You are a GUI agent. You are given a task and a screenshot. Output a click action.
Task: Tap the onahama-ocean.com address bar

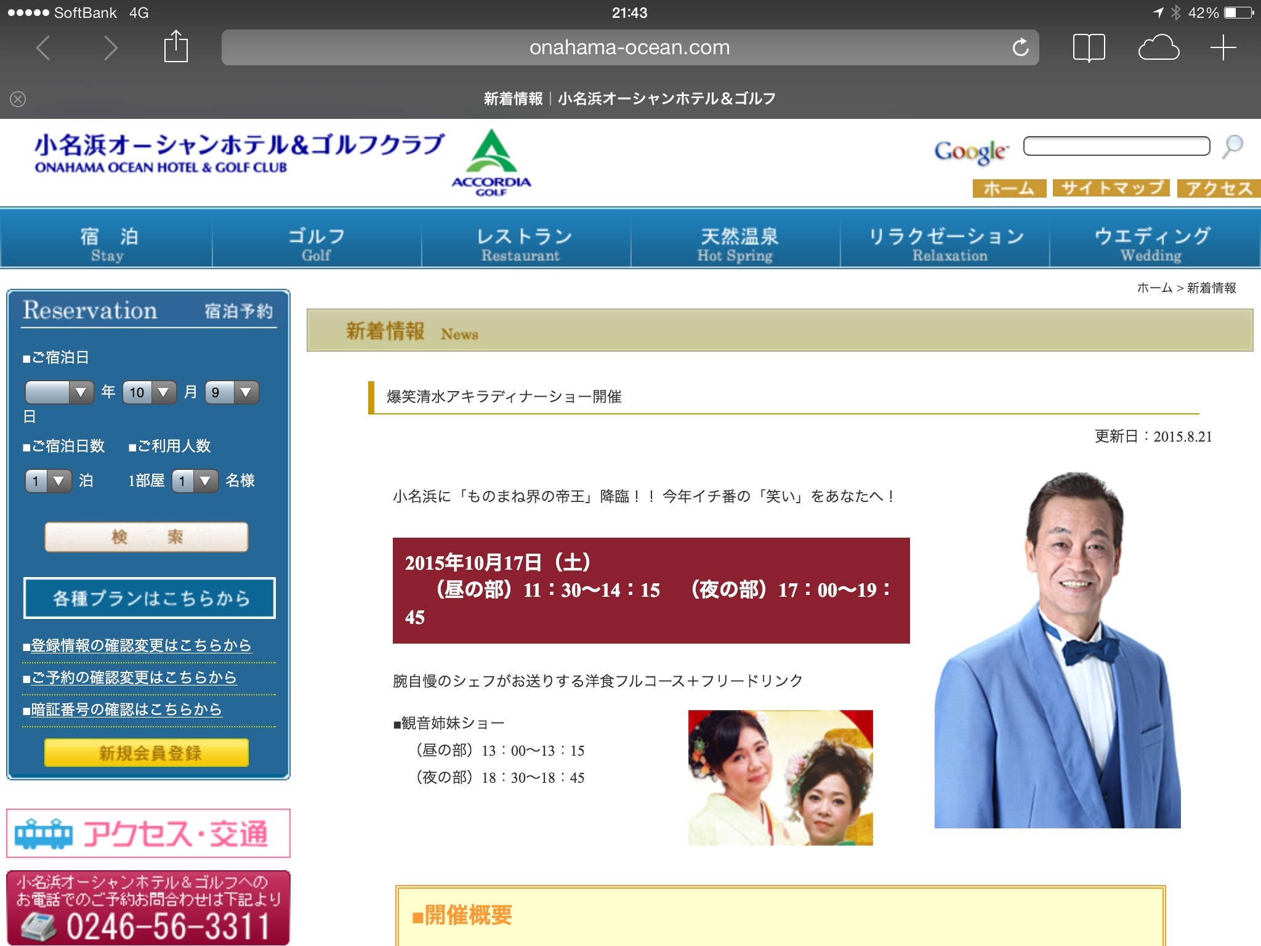[630, 47]
